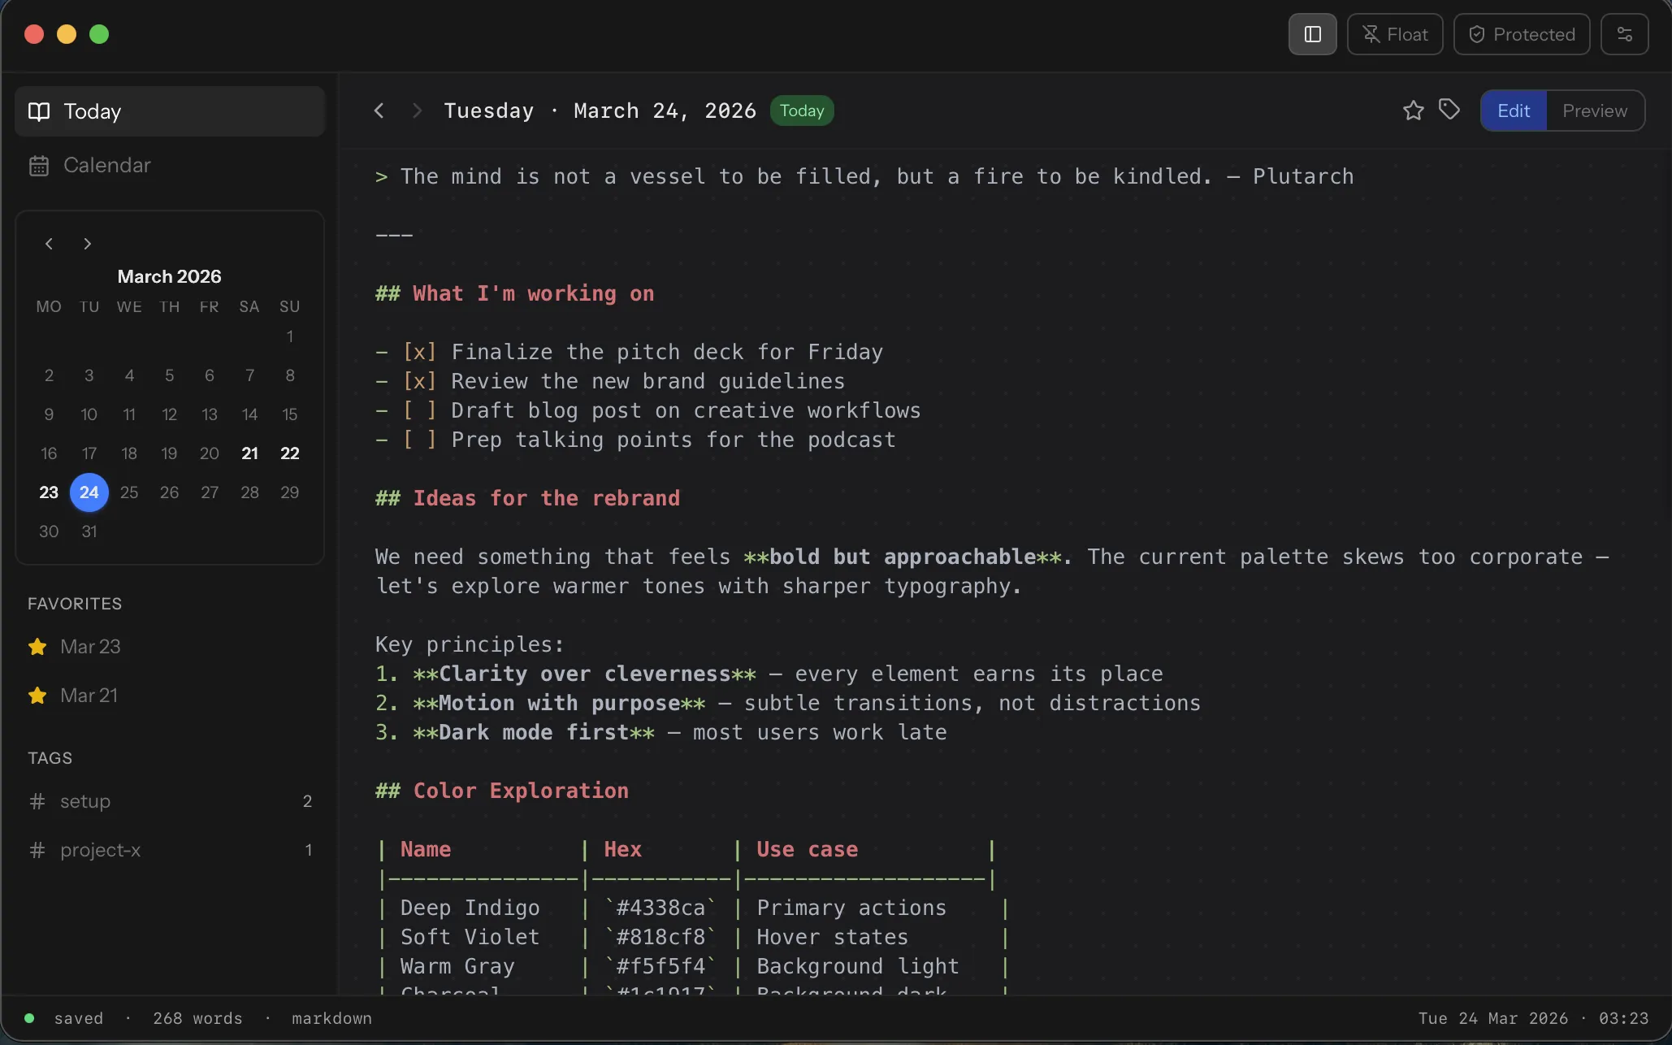Click the star icon next to Mar 23

(37, 646)
